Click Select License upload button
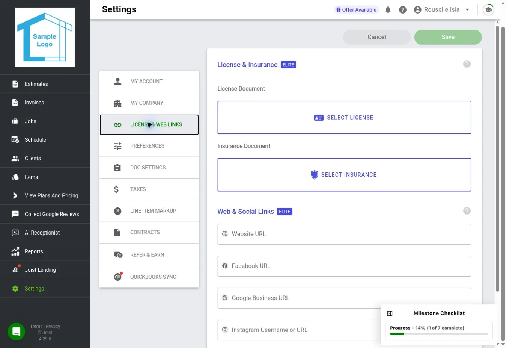506x348 pixels. 344,117
